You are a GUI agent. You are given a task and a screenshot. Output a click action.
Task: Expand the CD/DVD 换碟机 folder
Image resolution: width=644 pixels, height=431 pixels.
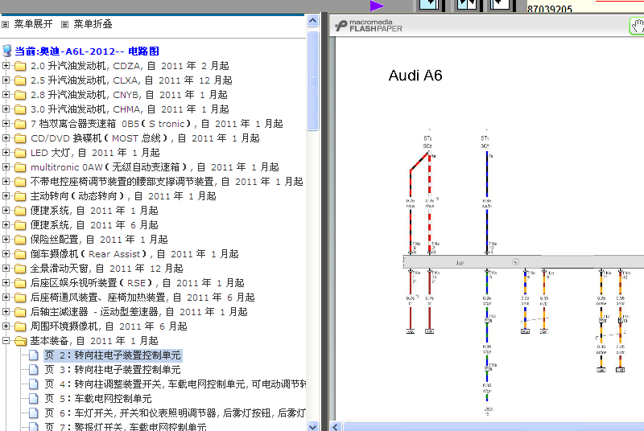(x=6, y=138)
